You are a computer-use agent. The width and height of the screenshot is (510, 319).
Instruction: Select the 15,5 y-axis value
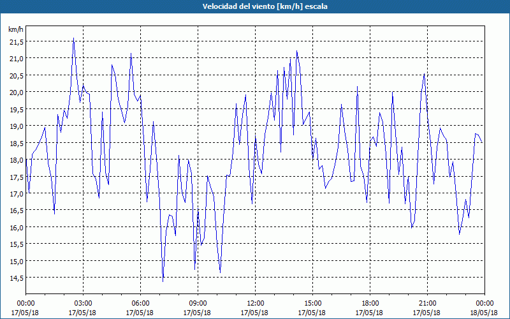pos(17,244)
